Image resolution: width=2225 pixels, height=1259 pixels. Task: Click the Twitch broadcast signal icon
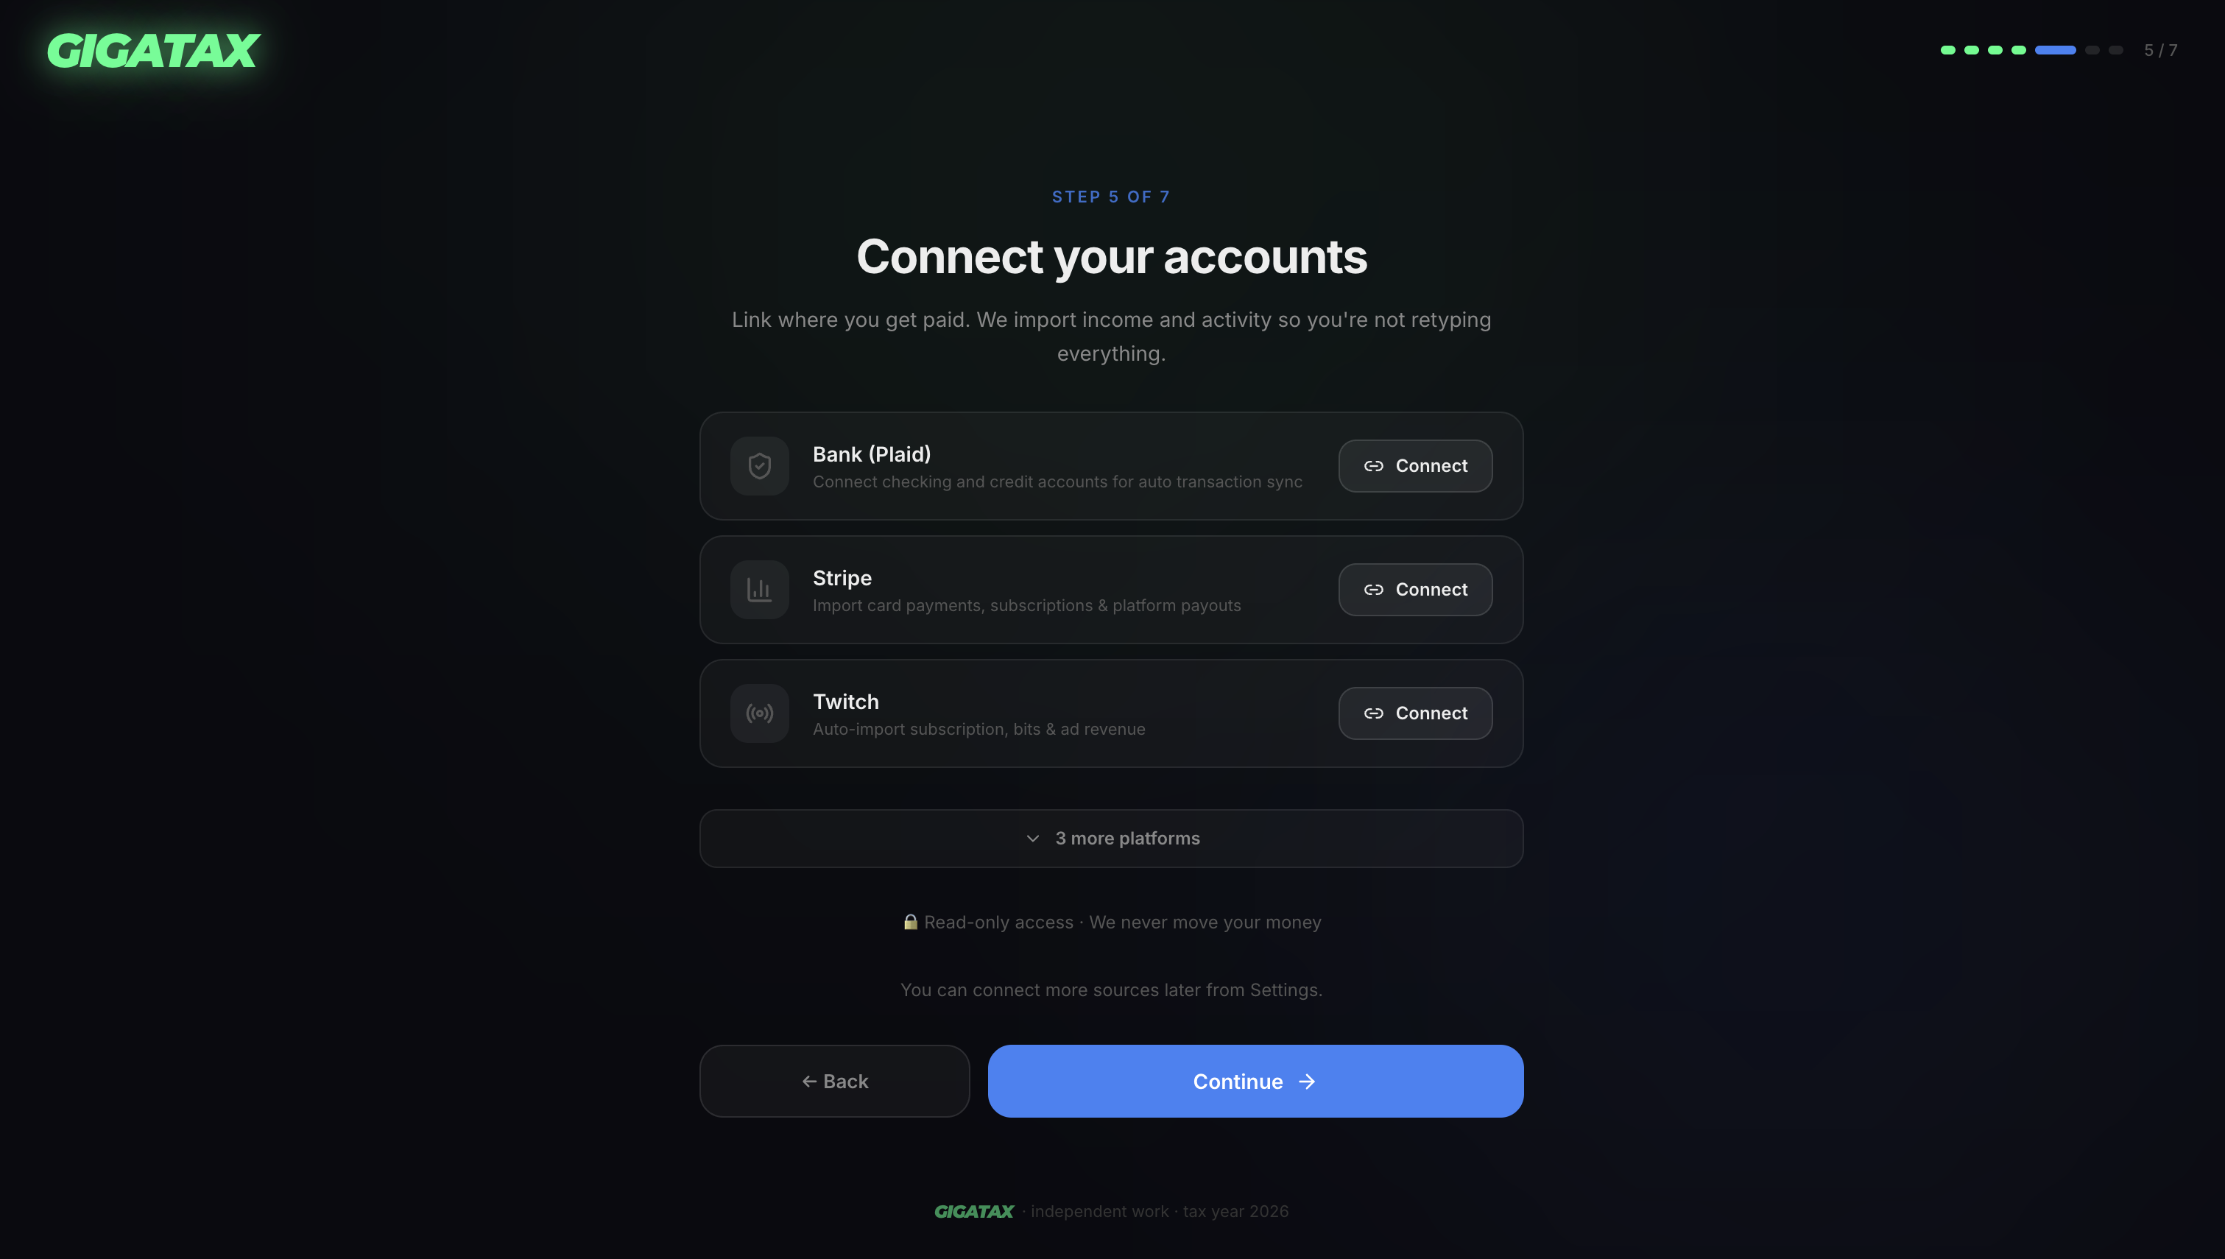pyautogui.click(x=759, y=713)
